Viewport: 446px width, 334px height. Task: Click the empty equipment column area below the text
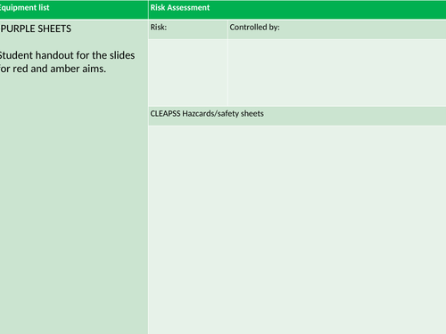point(74,205)
